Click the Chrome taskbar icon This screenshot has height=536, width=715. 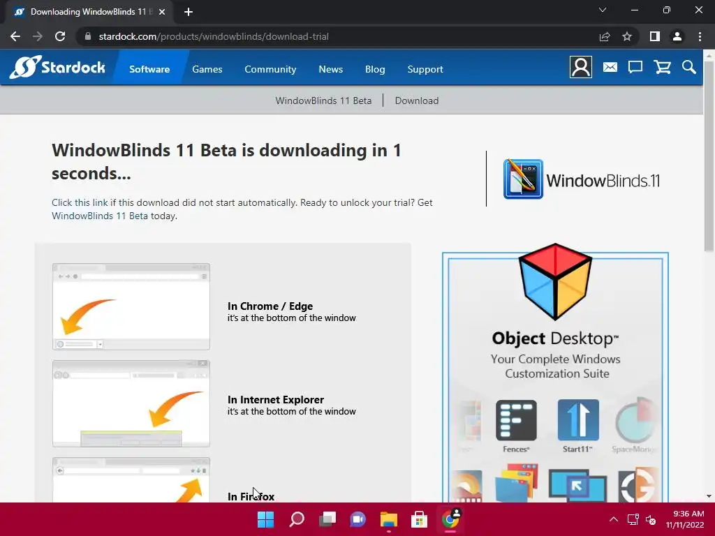(x=450, y=519)
